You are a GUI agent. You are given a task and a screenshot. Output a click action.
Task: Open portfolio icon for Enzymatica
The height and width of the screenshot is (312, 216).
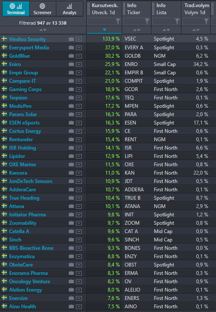pyautogui.click(x=71, y=256)
